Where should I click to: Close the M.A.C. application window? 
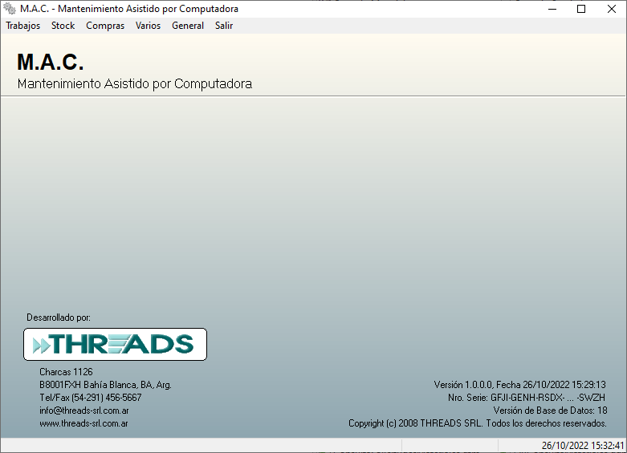(609, 9)
